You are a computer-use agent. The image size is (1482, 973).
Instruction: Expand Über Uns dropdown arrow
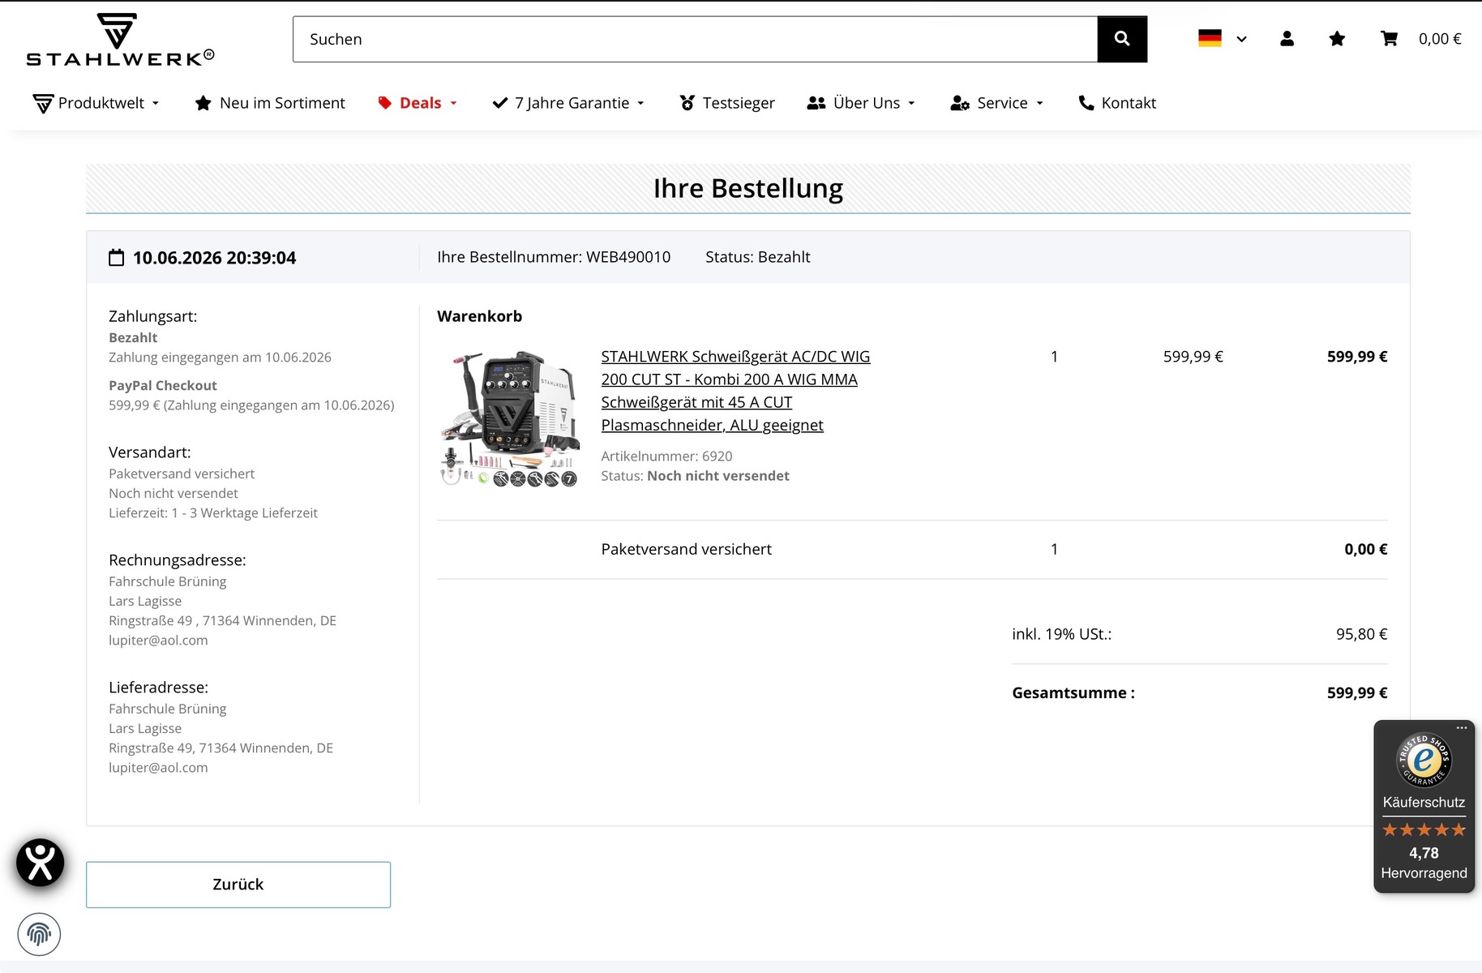coord(911,104)
